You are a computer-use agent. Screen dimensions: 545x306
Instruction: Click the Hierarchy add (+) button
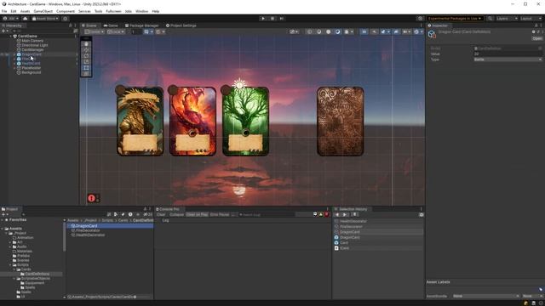coord(4,31)
